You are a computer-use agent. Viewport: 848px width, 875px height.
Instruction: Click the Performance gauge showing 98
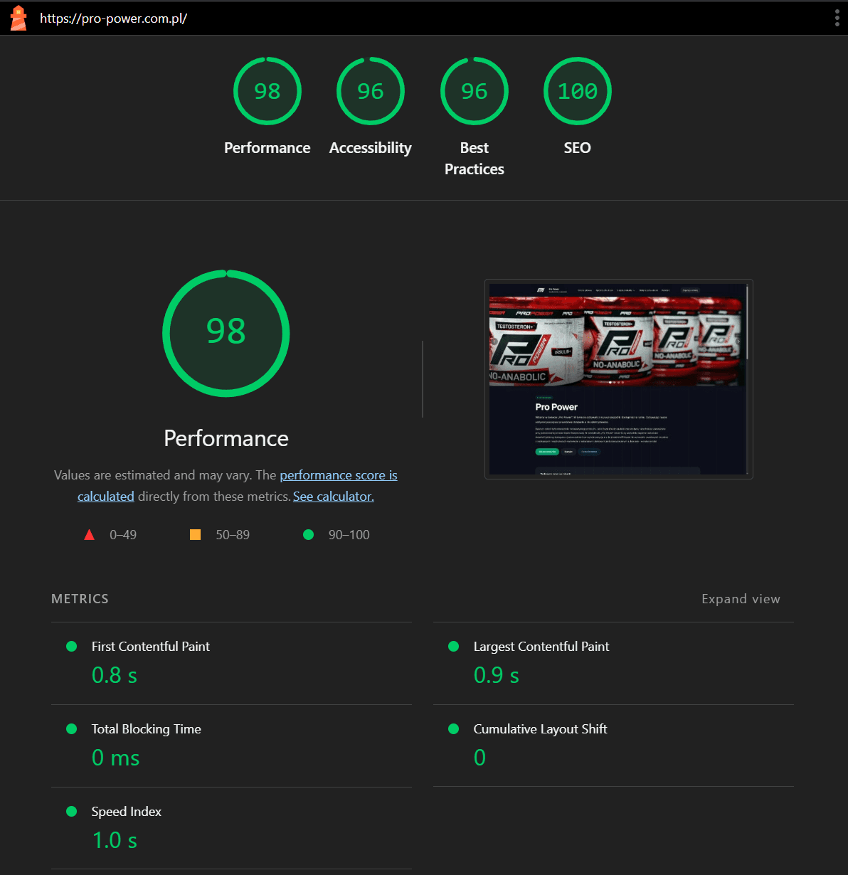tap(267, 91)
